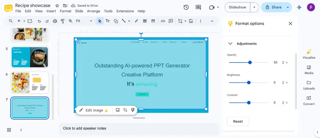Click the Brightness slider handle
Image resolution: width=320 pixels, height=138 pixels.
pos(249,83)
